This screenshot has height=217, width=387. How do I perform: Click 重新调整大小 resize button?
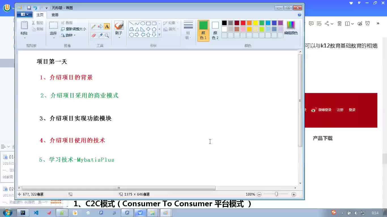click(73, 29)
